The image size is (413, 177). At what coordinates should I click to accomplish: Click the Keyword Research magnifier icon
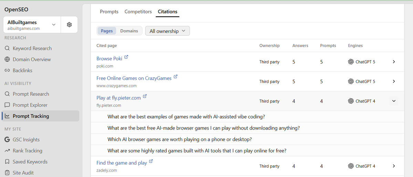click(x=7, y=48)
